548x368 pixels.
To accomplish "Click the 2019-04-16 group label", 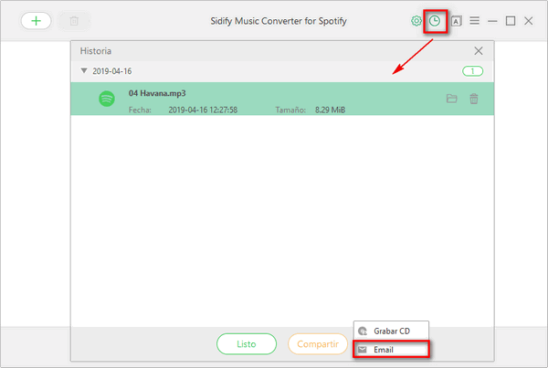I will pos(111,71).
